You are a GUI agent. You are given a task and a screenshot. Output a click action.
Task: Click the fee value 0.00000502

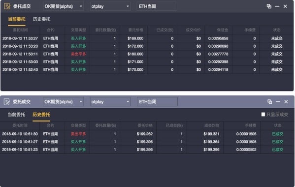click(x=246, y=150)
